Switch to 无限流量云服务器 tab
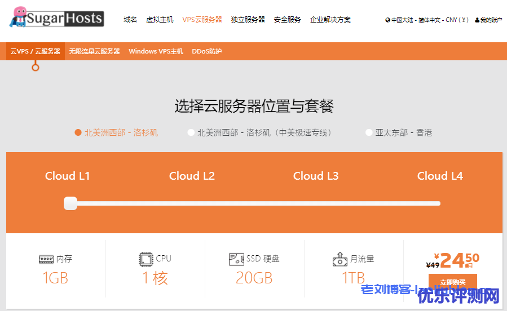 click(x=94, y=51)
